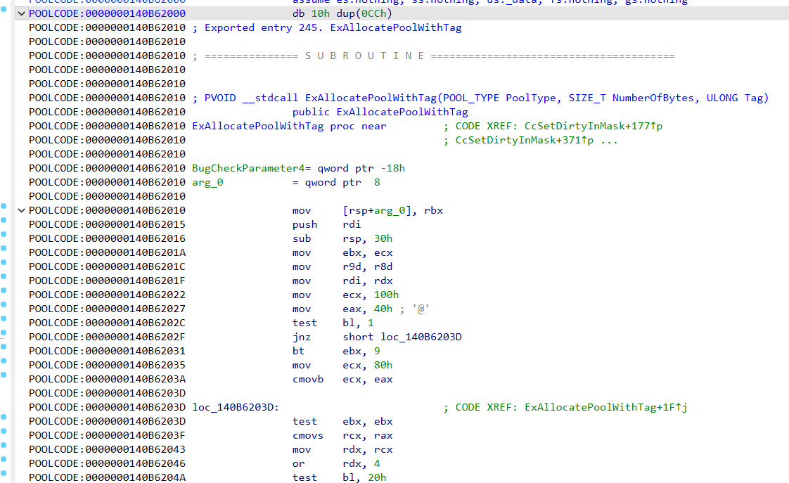The image size is (789, 483).
Task: Follow the CcSetDirtyInMask+177 cross reference
Action: coord(594,127)
